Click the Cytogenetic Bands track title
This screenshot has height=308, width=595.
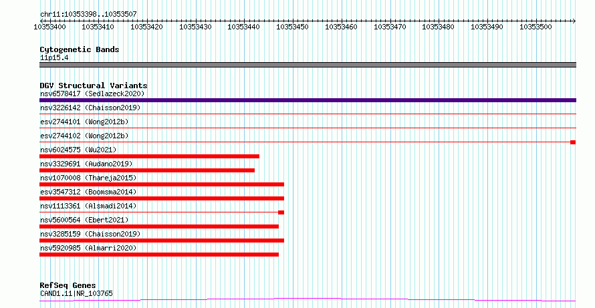click(80, 49)
